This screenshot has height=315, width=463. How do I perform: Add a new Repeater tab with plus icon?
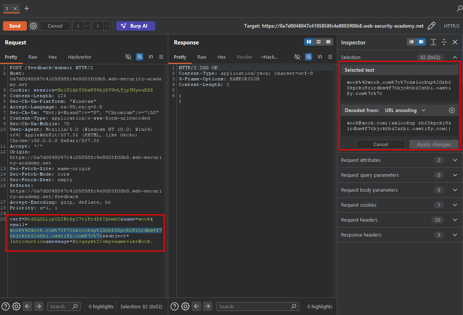pos(26,8)
